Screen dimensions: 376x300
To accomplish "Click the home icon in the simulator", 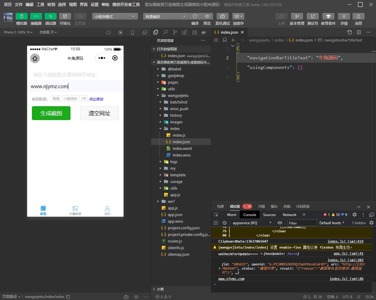I will tap(35, 58).
